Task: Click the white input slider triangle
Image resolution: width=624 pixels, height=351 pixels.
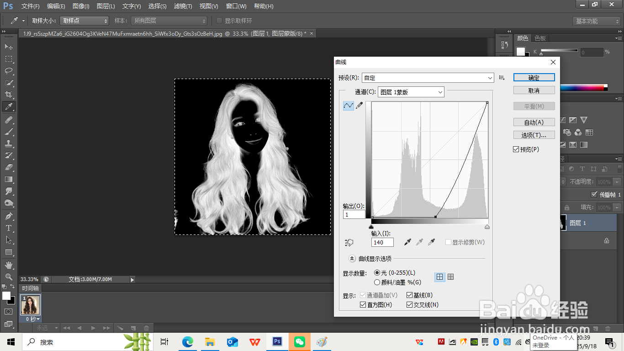Action: (487, 227)
